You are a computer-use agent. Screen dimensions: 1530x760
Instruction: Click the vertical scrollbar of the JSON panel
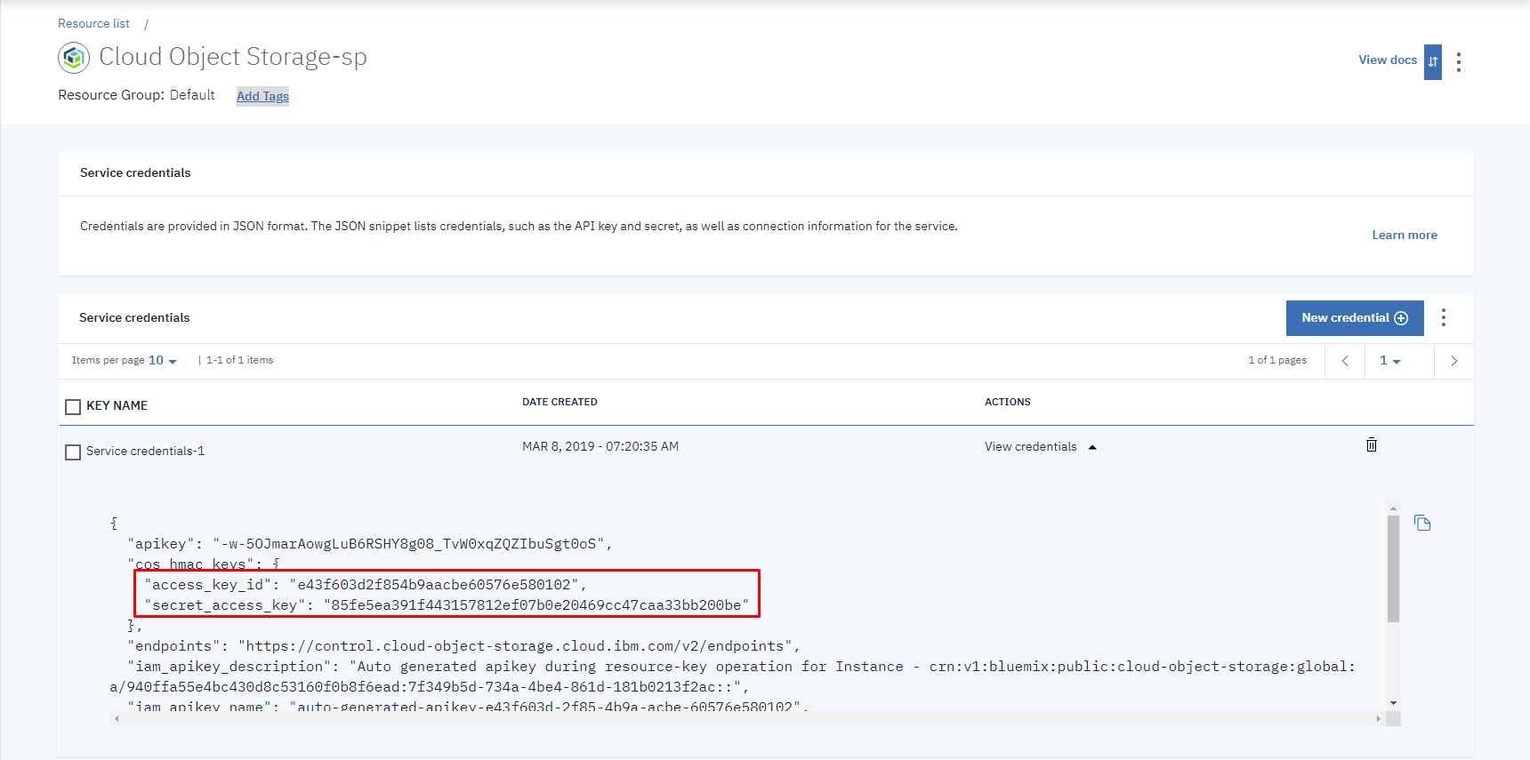[1393, 569]
